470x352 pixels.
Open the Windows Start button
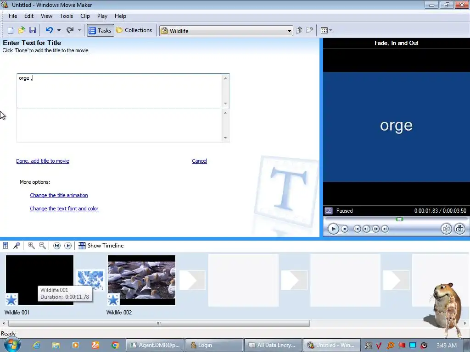pyautogui.click(x=11, y=345)
